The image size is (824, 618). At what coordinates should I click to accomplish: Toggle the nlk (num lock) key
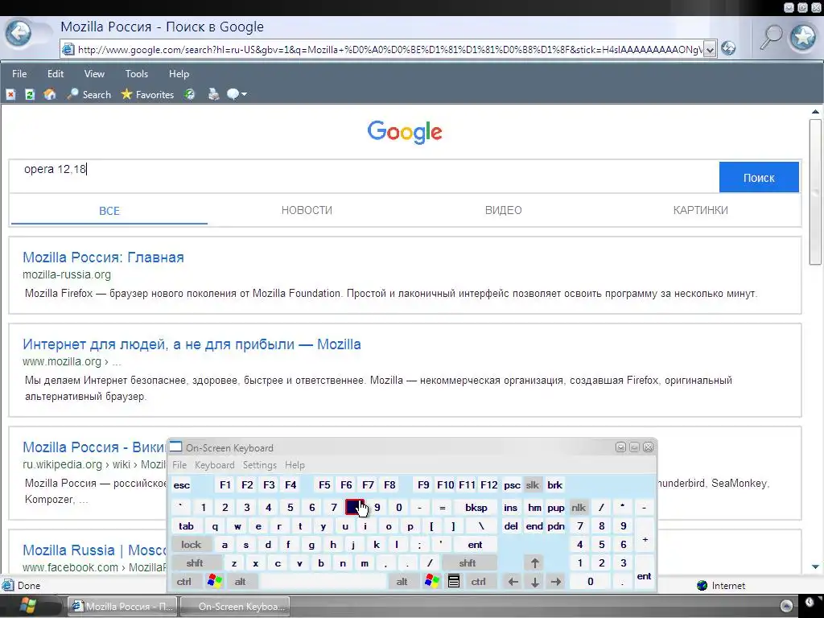click(579, 508)
